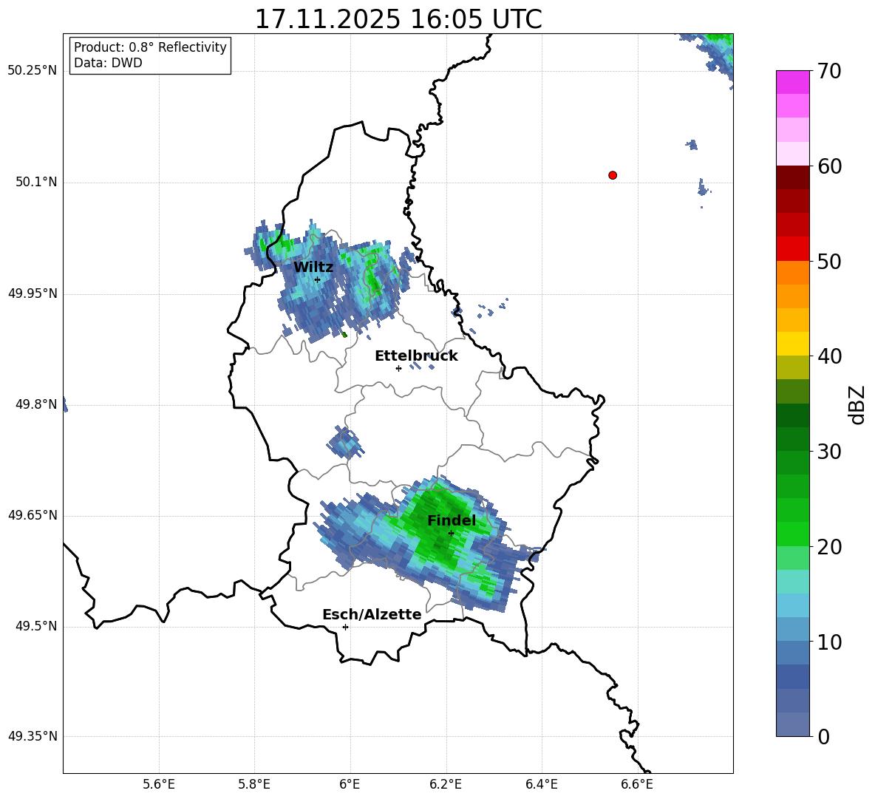Click the title "17.11.2025 16:05 UTC"
Viewport: 875px width, 799px height.
coord(398,19)
